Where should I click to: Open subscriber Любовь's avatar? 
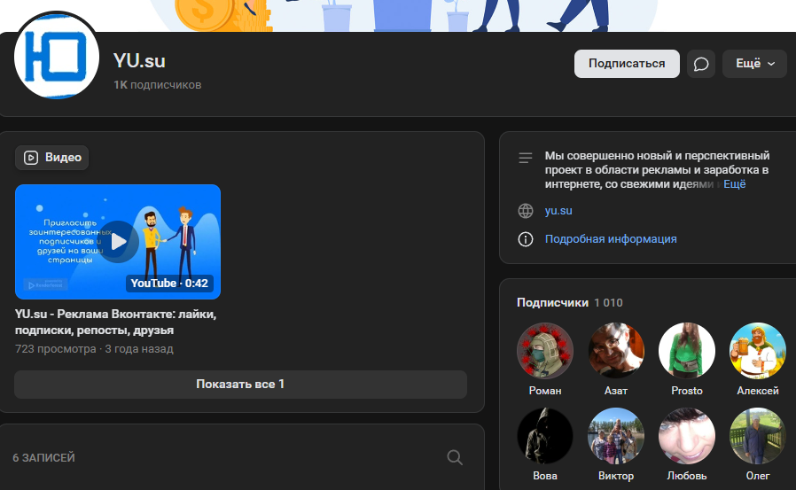[687, 436]
